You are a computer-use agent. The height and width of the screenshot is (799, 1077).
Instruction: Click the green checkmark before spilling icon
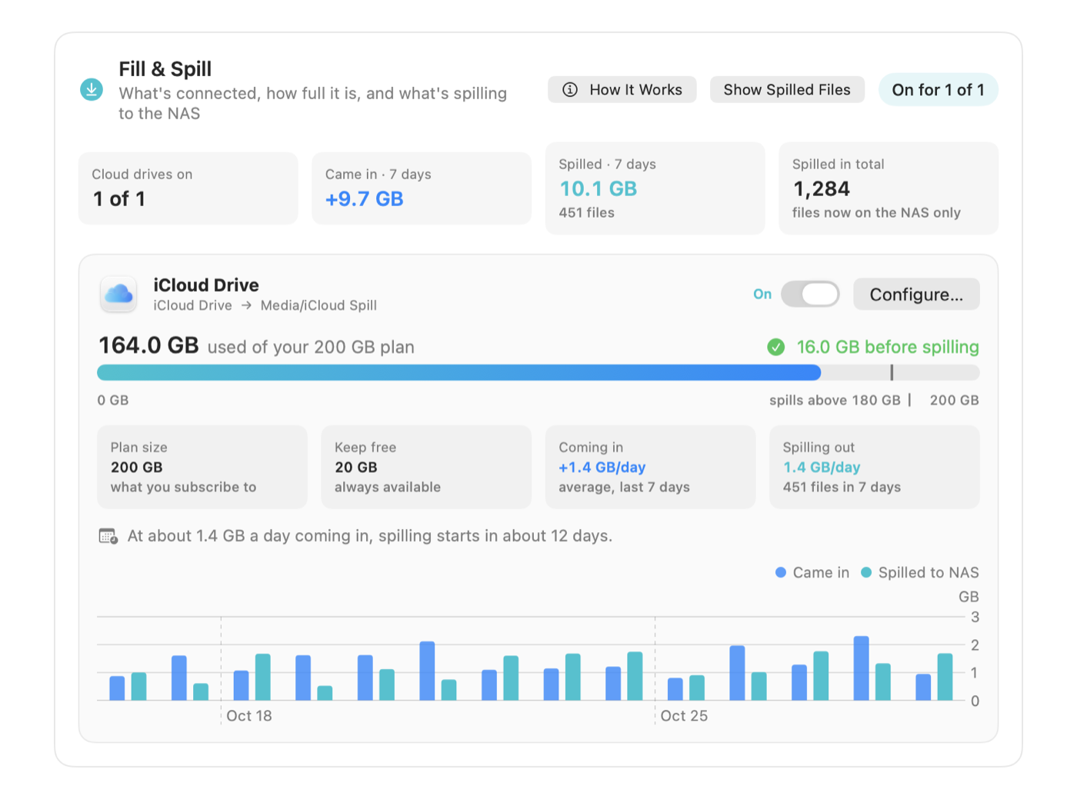coord(776,347)
